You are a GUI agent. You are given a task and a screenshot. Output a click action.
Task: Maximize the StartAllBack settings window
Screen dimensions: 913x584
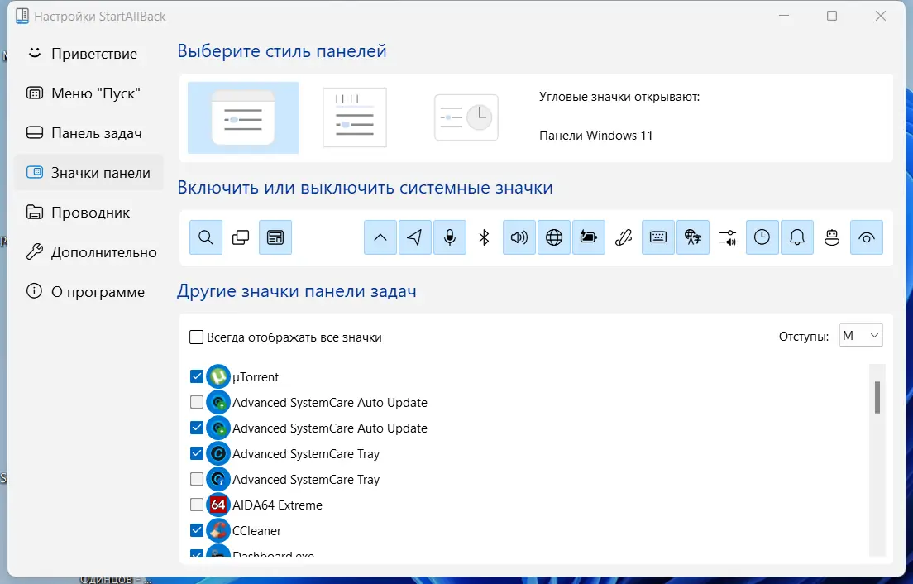point(832,16)
